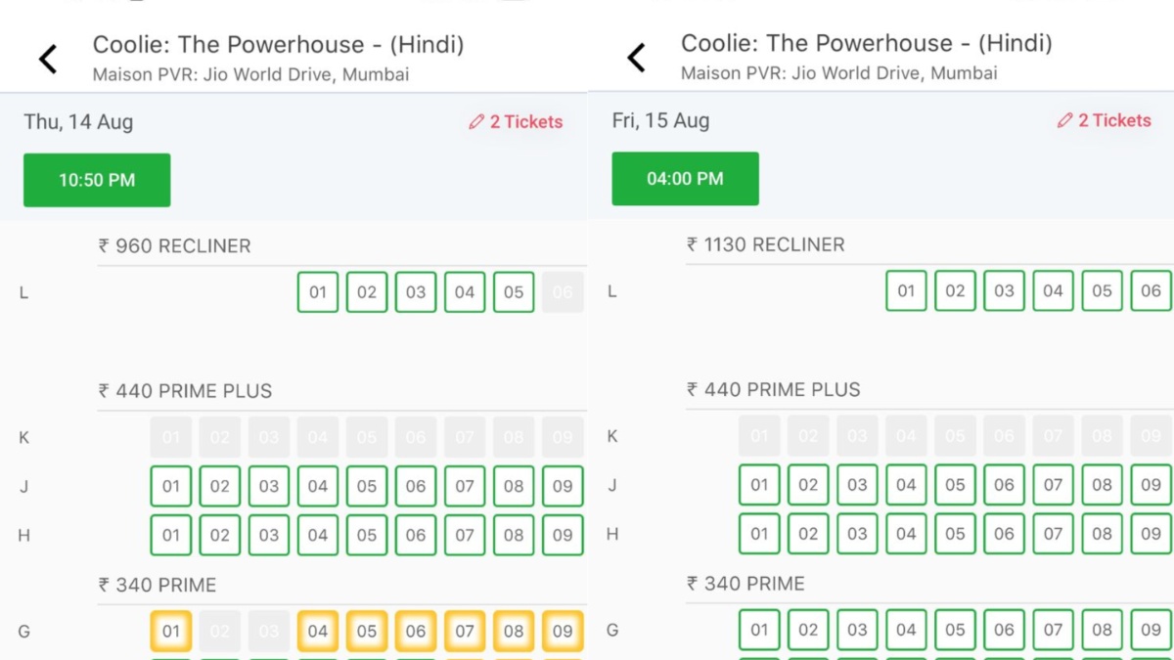This screenshot has height=660, width=1174.
Task: Pick Prime Plus seat J01 on Thursday
Action: (171, 486)
